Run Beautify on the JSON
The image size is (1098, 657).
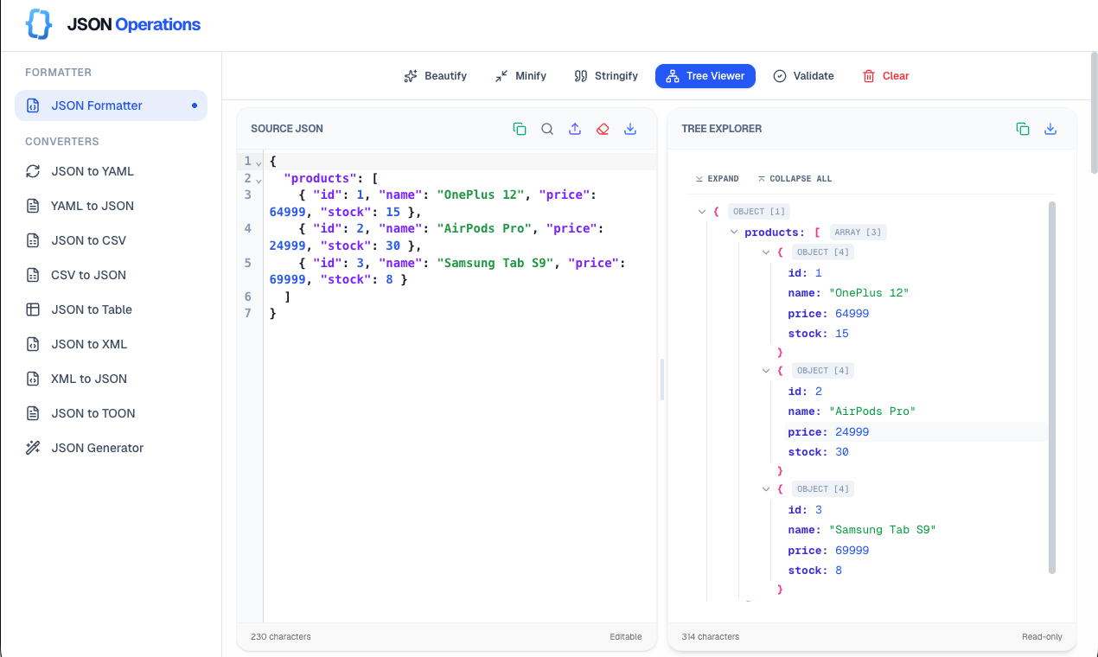pyautogui.click(x=434, y=76)
